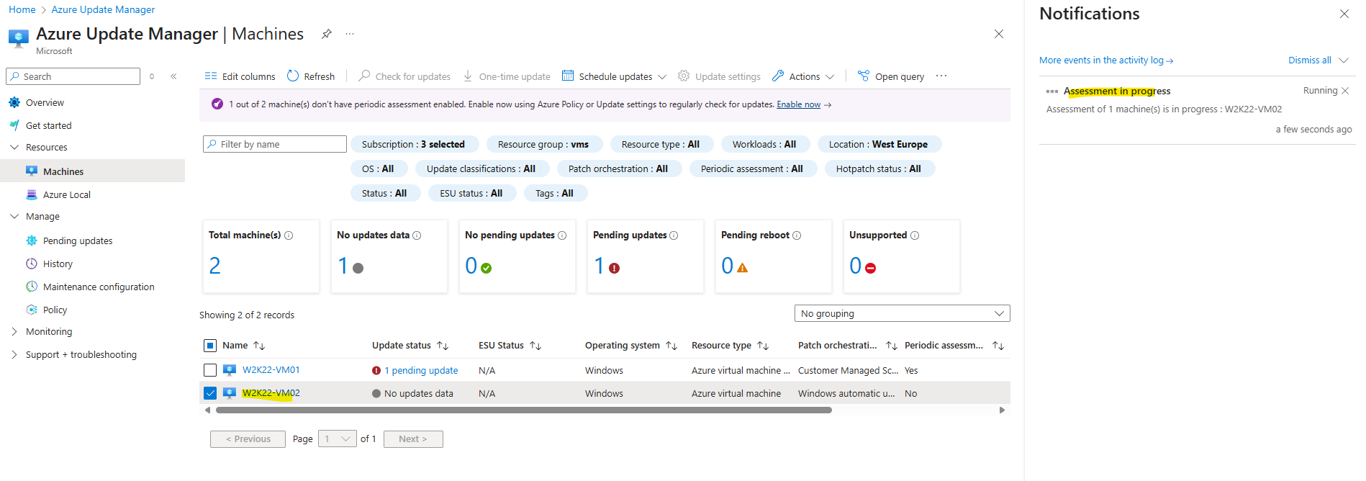Click the 1 pending update link

pyautogui.click(x=421, y=370)
